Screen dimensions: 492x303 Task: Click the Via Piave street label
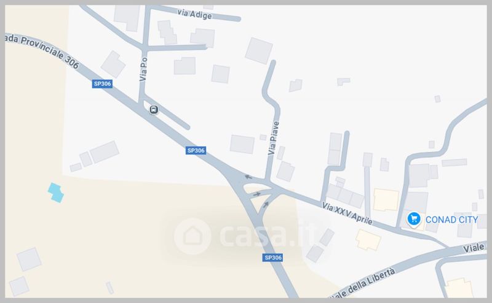tap(273, 138)
